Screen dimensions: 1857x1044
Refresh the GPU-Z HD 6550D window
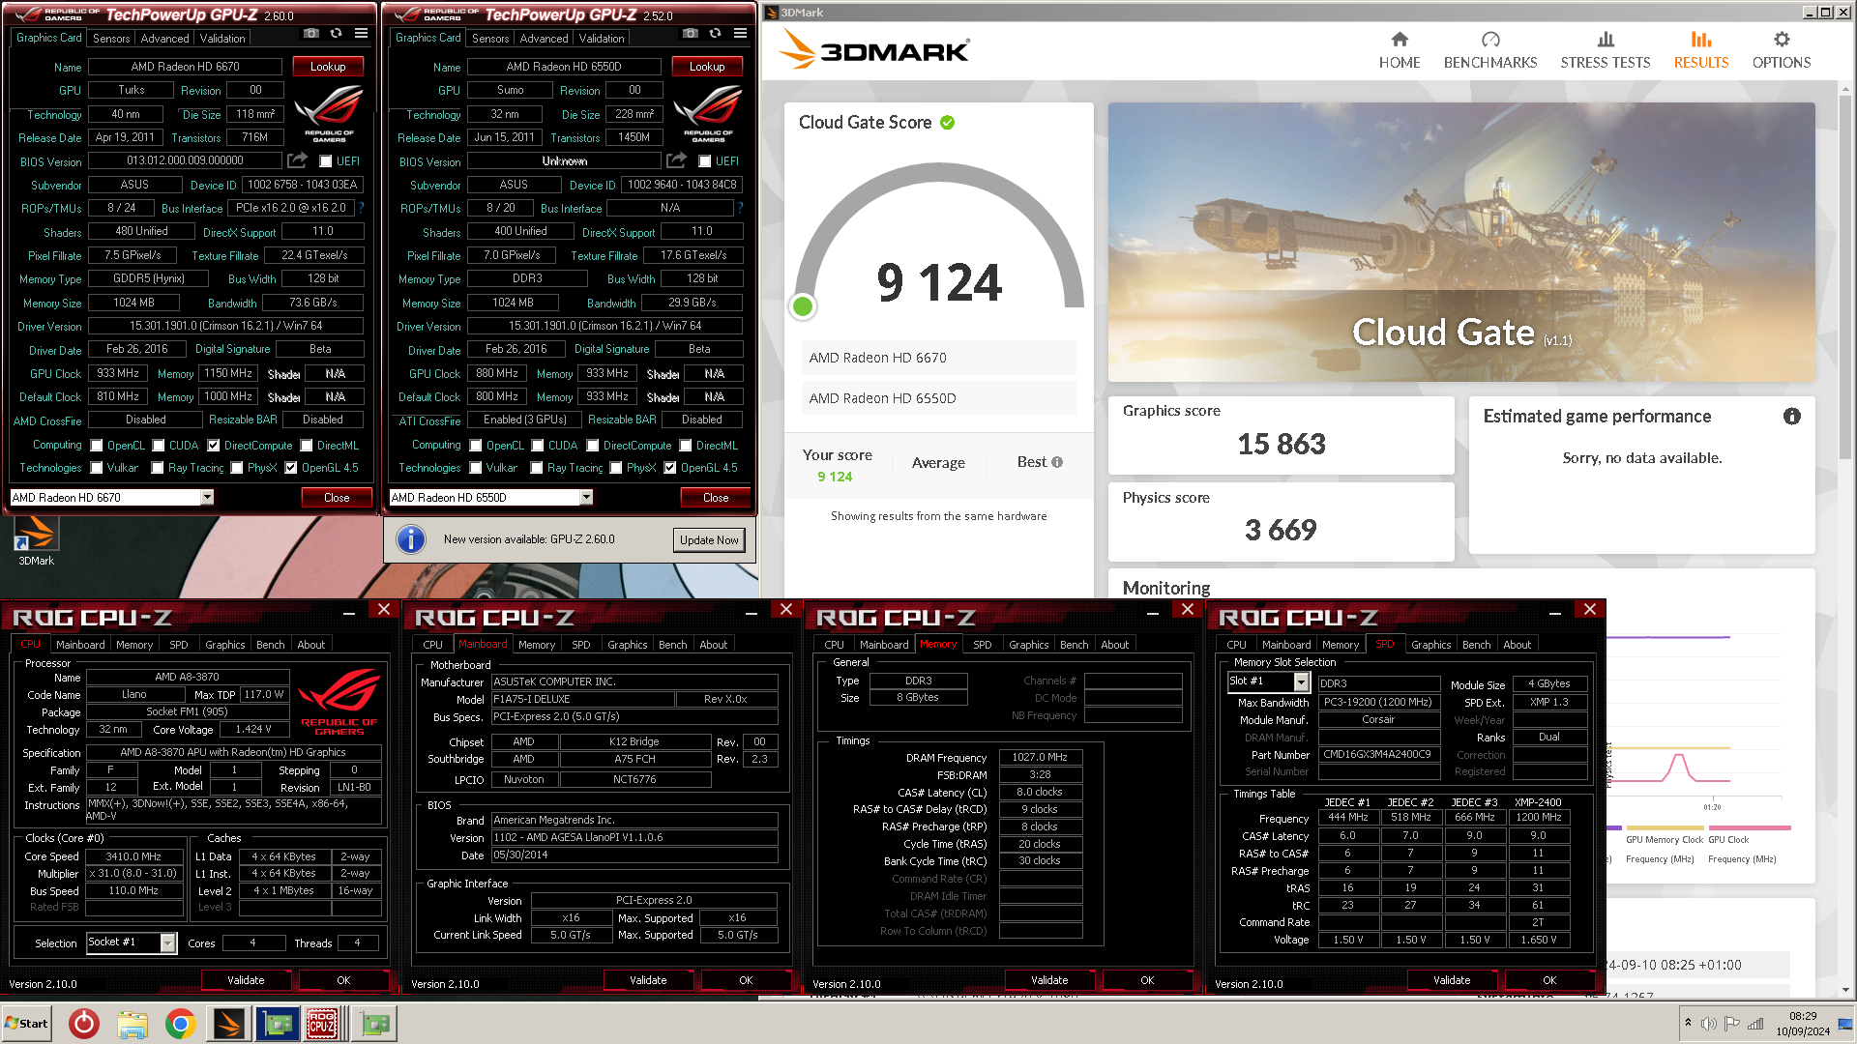click(715, 33)
